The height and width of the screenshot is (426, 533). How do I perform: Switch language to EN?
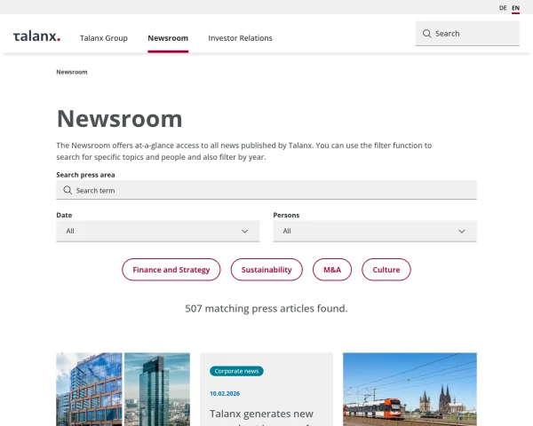click(x=515, y=8)
